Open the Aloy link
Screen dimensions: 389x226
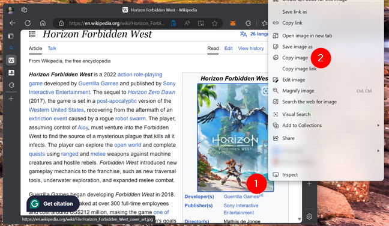(83, 127)
